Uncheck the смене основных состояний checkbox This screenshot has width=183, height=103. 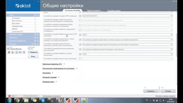click(x=80, y=40)
